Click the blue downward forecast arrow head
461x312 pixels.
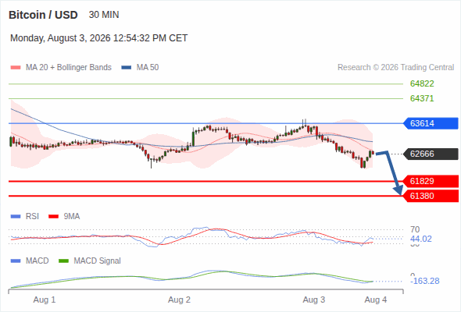pos(398,190)
